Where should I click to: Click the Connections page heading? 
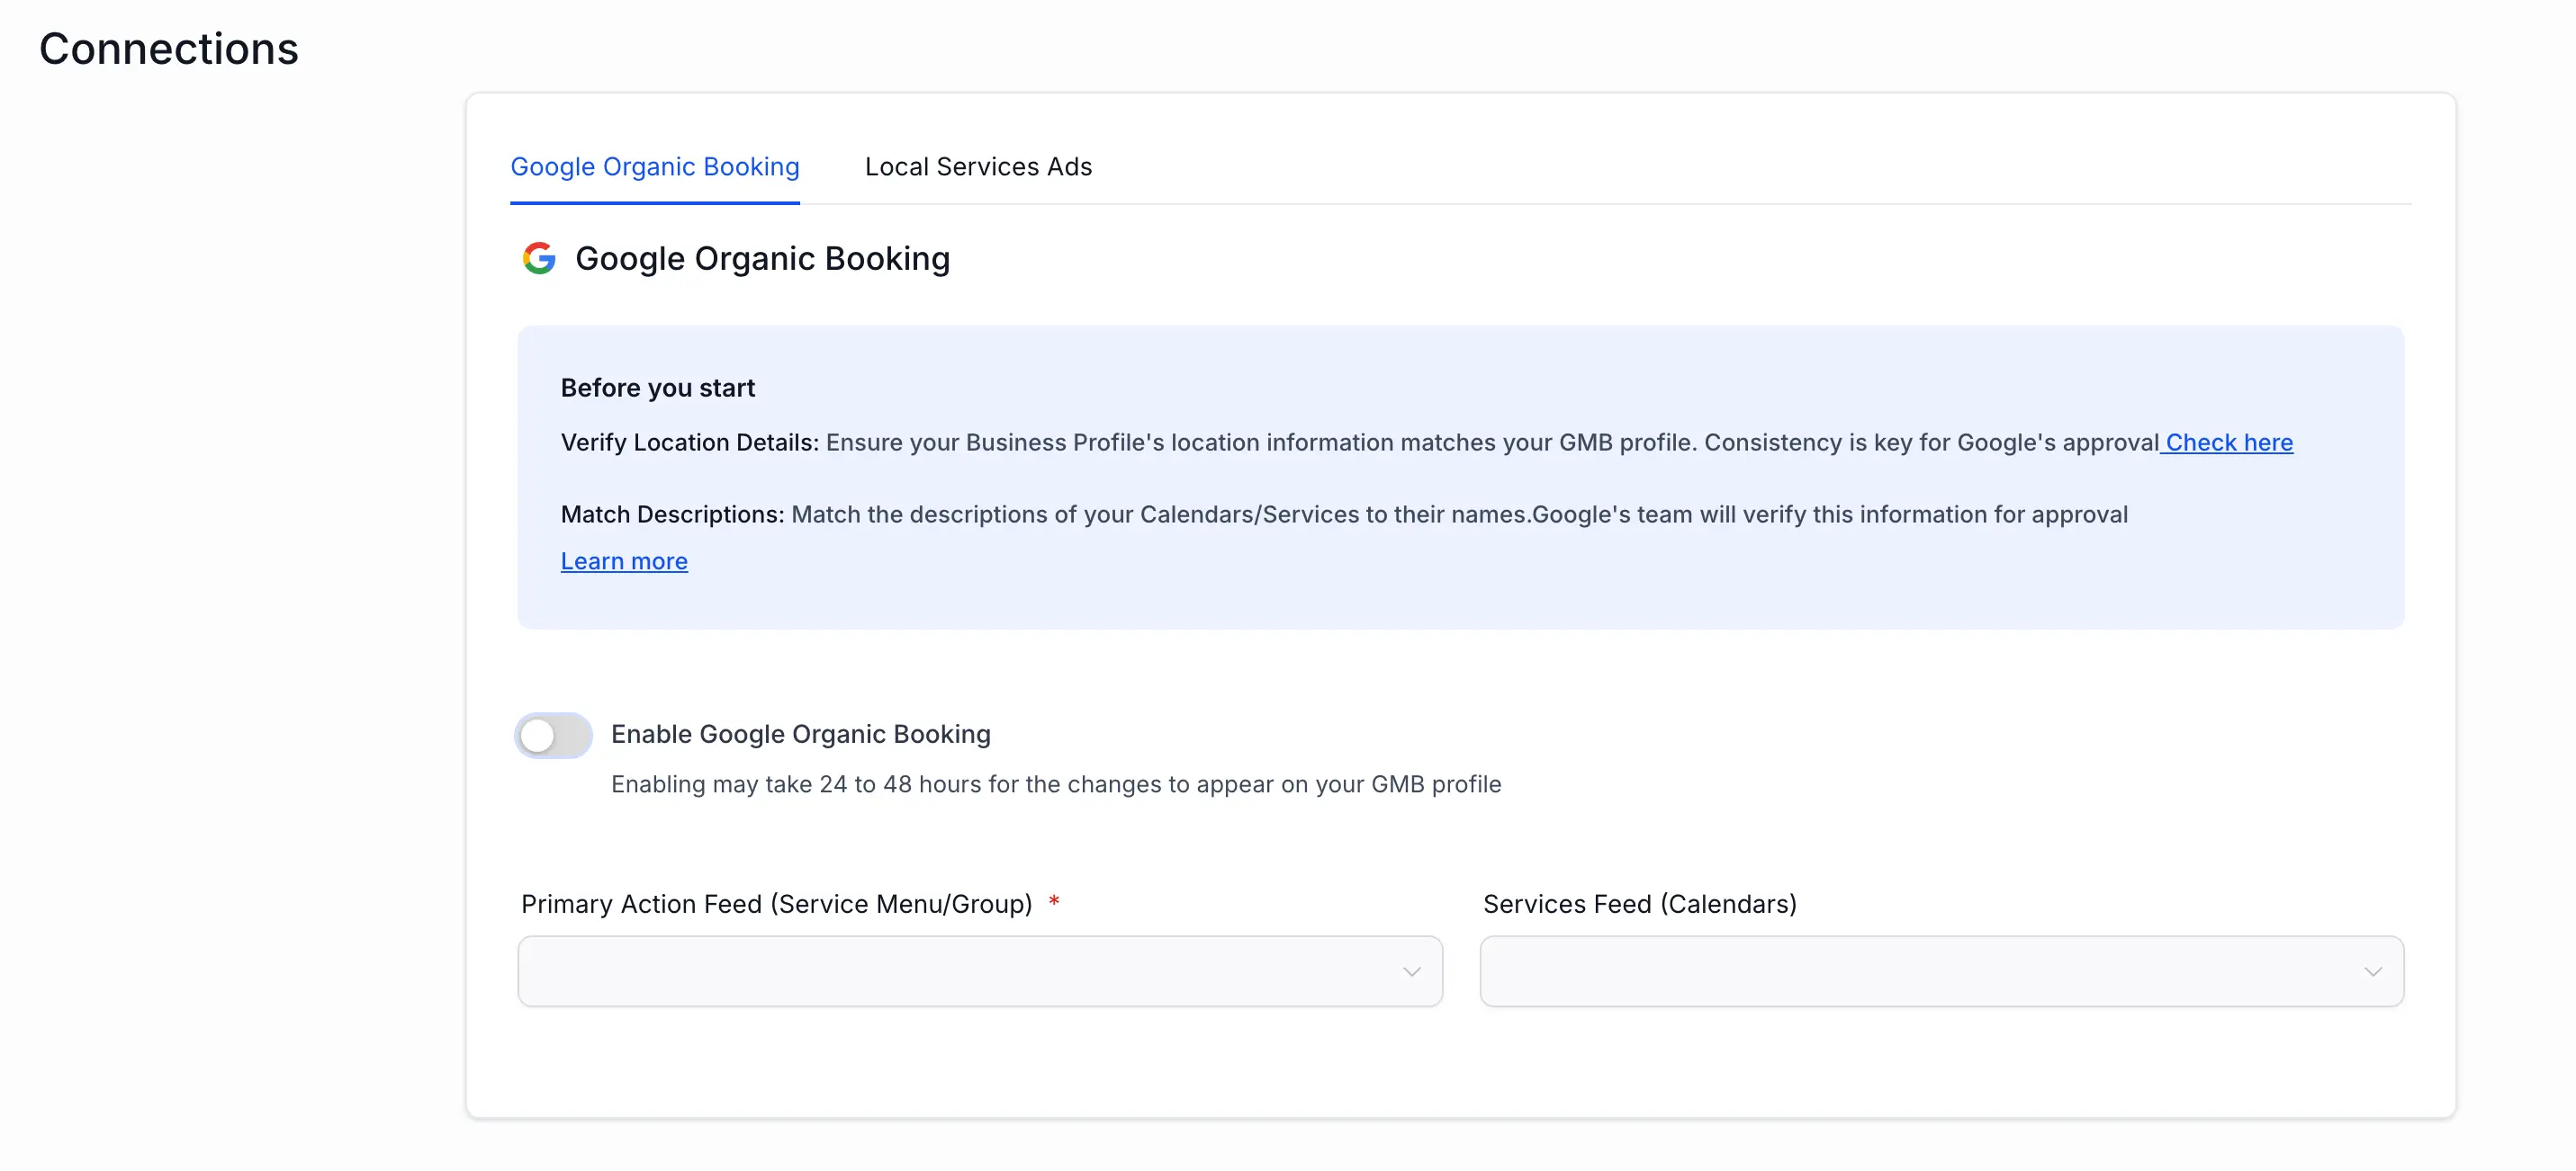[x=169, y=49]
